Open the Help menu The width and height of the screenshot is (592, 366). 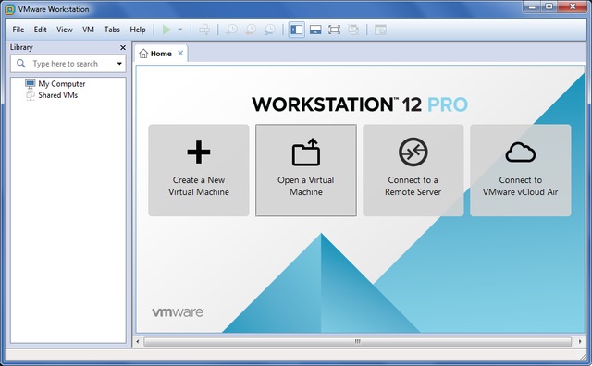(x=138, y=30)
